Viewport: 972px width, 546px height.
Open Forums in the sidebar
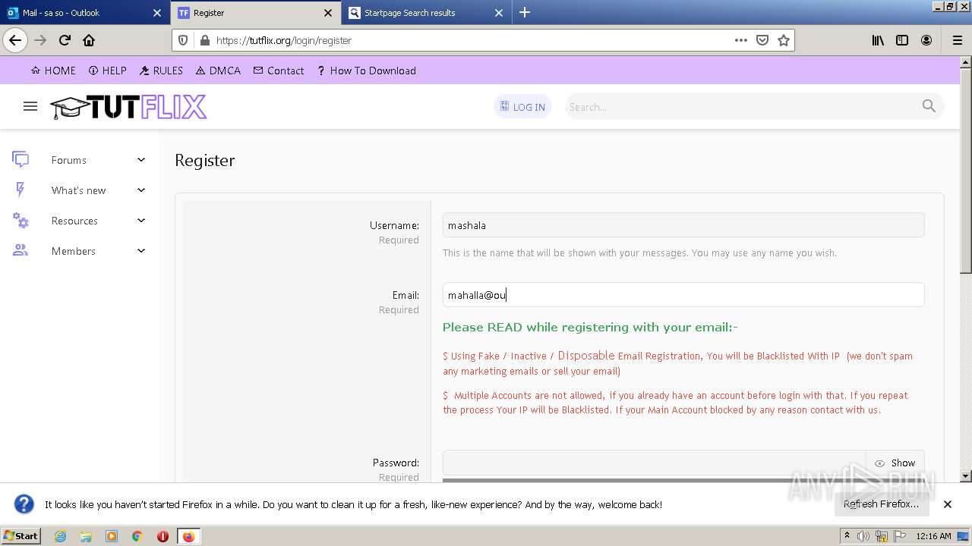(69, 160)
